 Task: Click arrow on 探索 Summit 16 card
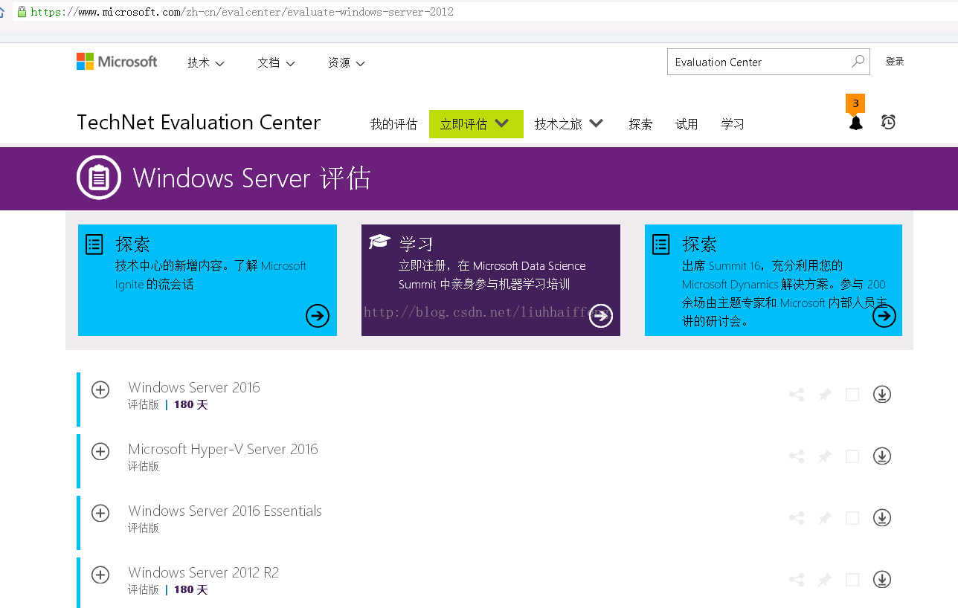884,316
